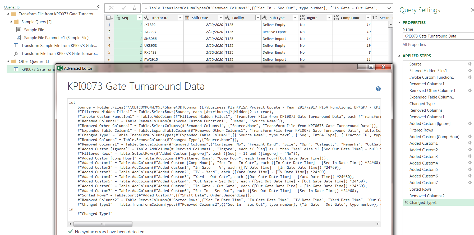Click the data grid vertical scrollbar up arrow
The width and height of the screenshot is (474, 235).
pos(390,24)
